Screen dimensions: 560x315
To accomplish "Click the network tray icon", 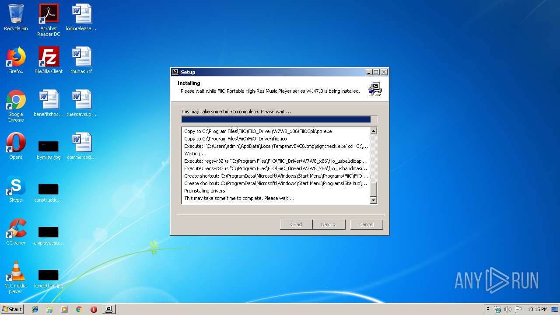I will [x=497, y=309].
